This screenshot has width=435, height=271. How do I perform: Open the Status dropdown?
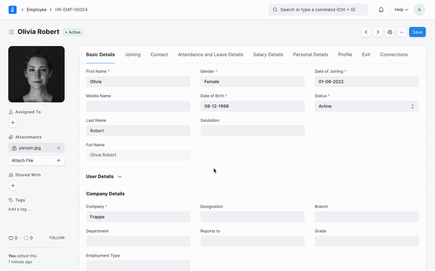[x=367, y=106]
